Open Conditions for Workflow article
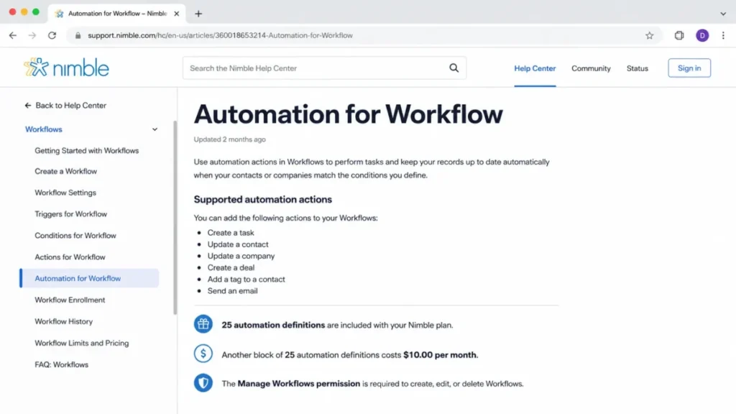The height and width of the screenshot is (414, 736). coord(75,236)
